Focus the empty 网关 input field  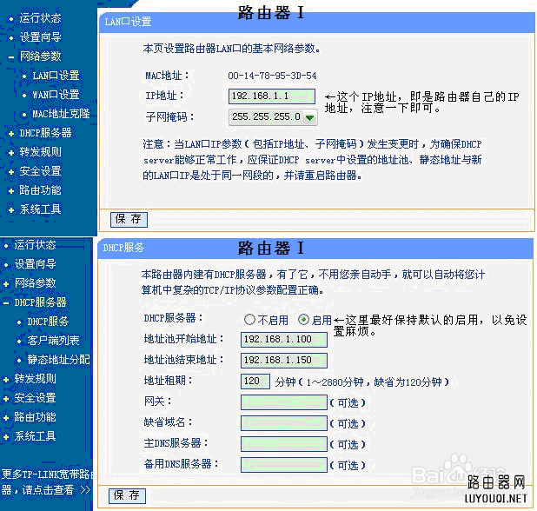coord(283,401)
